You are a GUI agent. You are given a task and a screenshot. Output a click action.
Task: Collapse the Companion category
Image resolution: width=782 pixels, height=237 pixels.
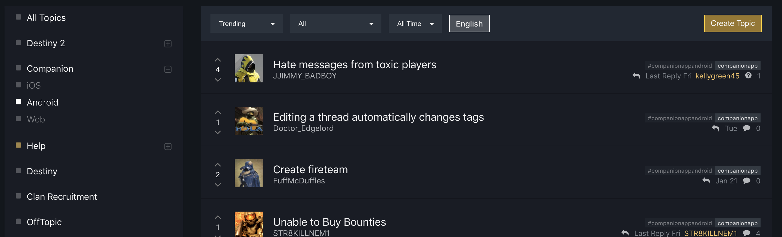pyautogui.click(x=168, y=69)
